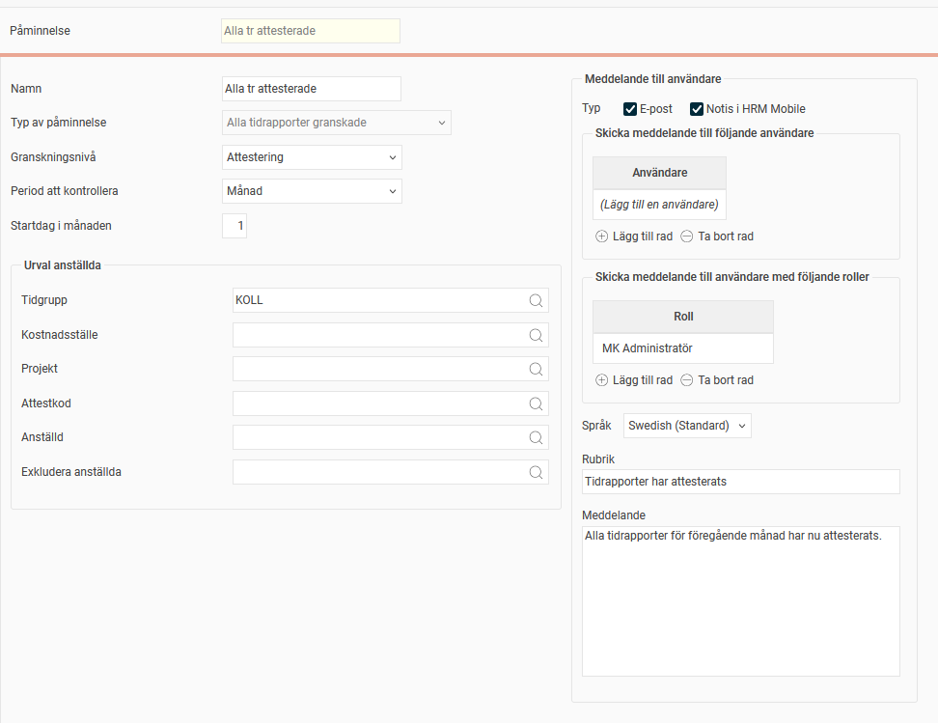This screenshot has width=938, height=723.
Task: Uncheck the E-post checkbox
Action: 630,109
